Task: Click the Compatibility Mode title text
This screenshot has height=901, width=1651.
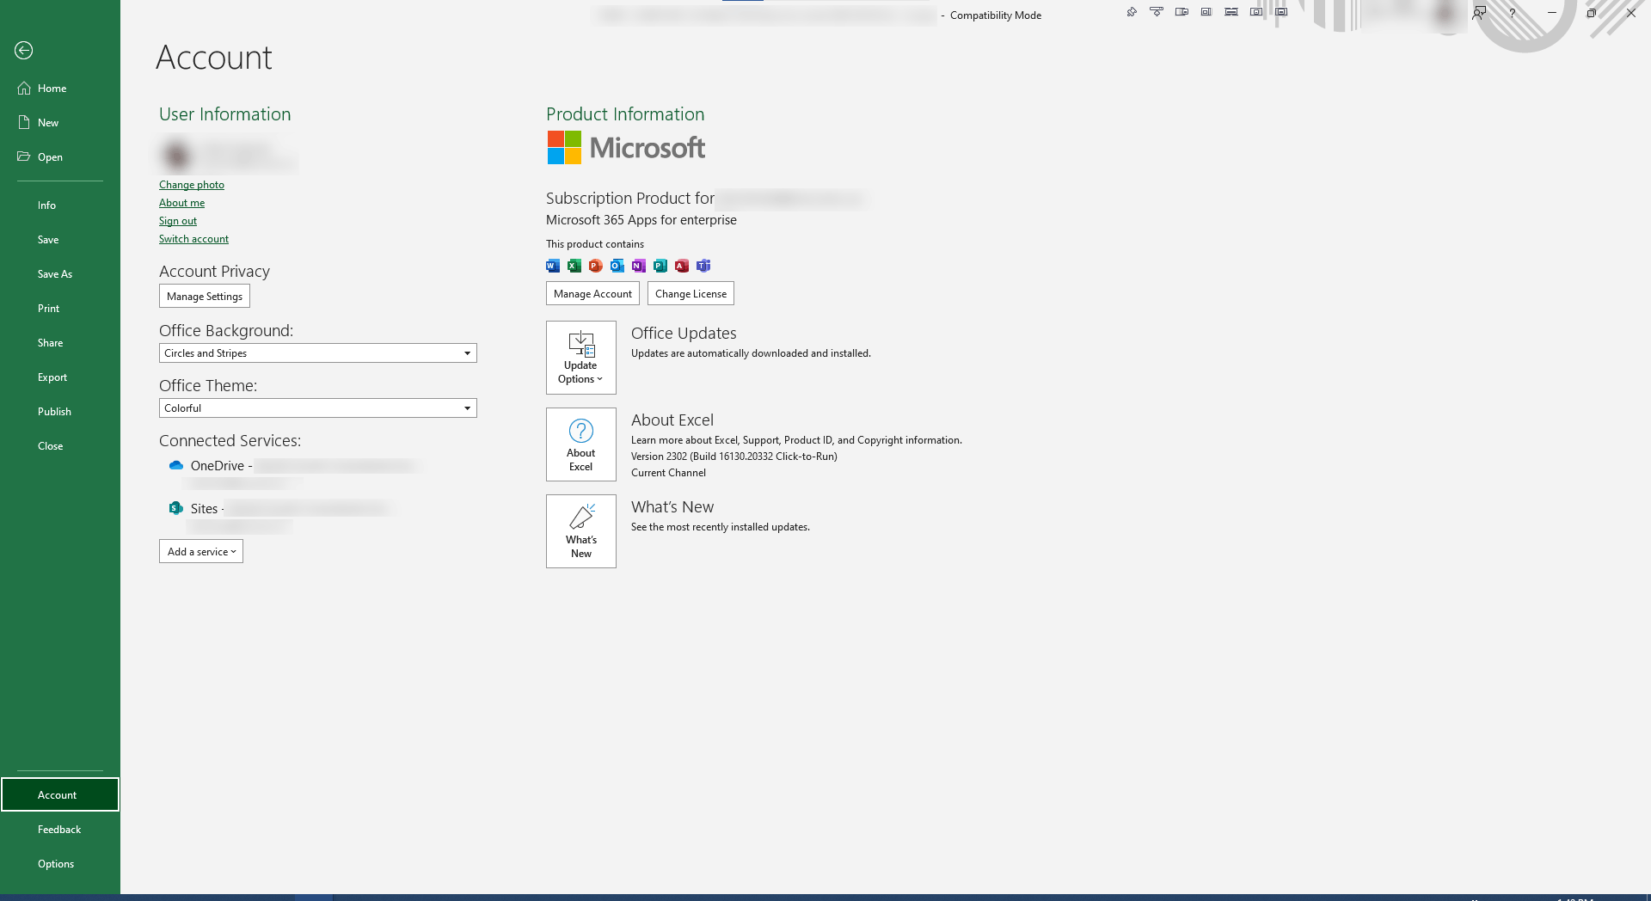Action: tap(996, 15)
